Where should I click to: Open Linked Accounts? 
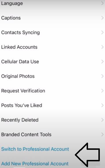pos(52,47)
